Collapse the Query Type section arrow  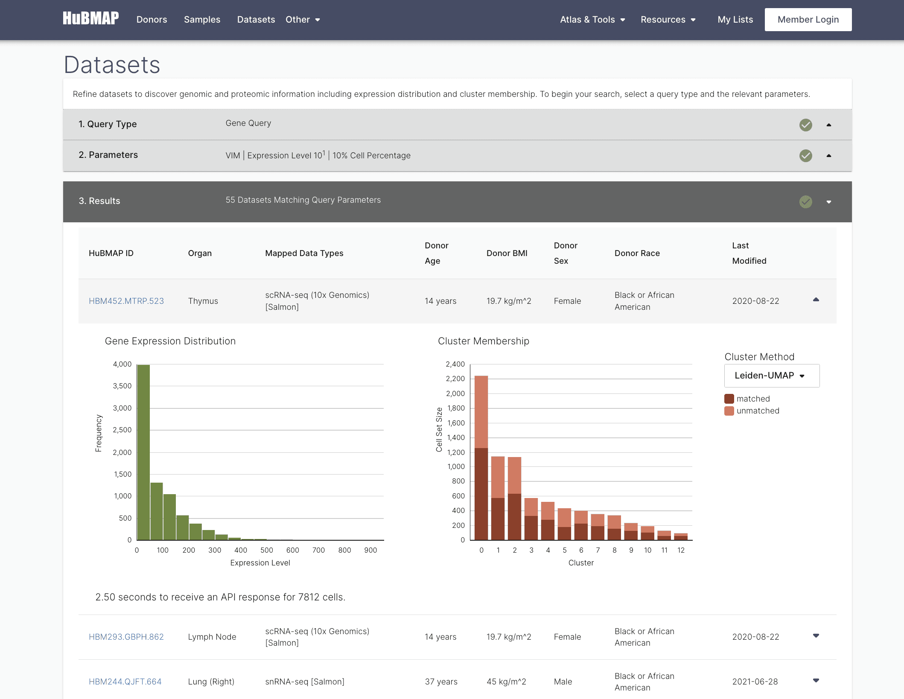pos(828,125)
